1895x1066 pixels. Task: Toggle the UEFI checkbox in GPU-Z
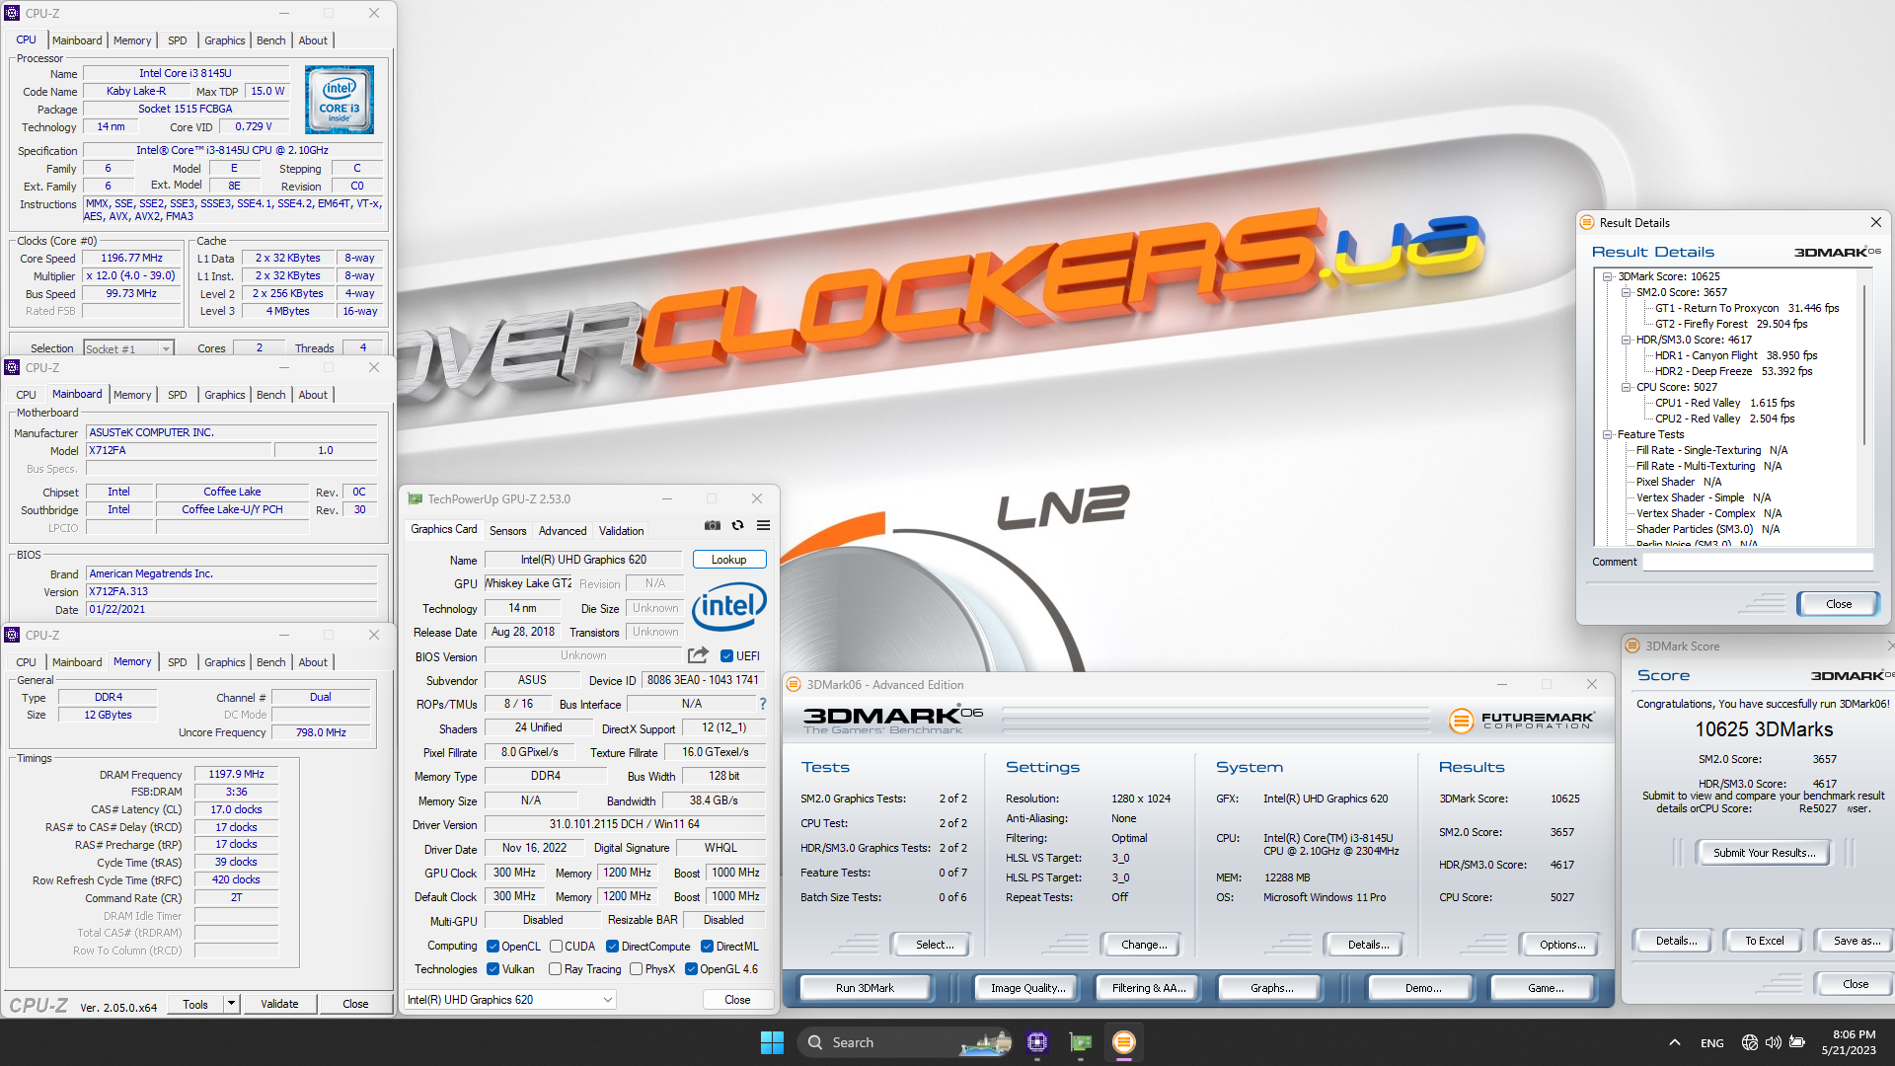coord(726,655)
